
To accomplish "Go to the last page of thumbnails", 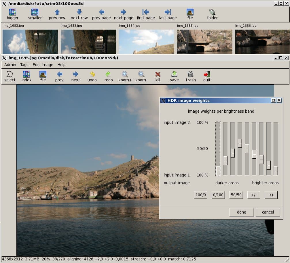I will coord(168,12).
